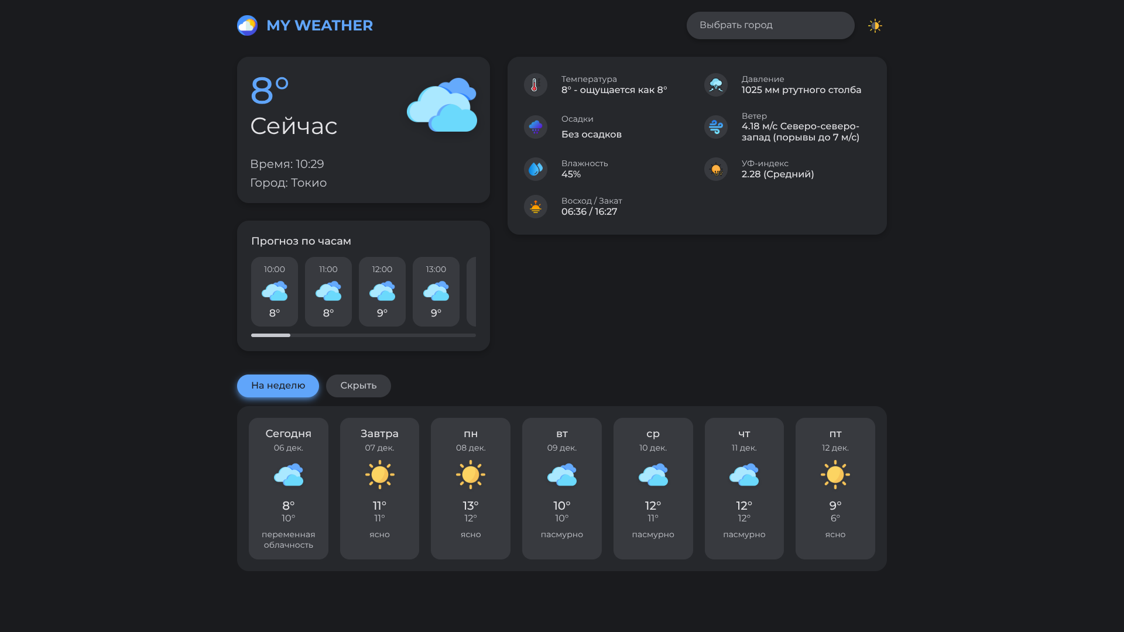Click the cloud icon in the 13:00 card
The width and height of the screenshot is (1124, 632).
436,291
